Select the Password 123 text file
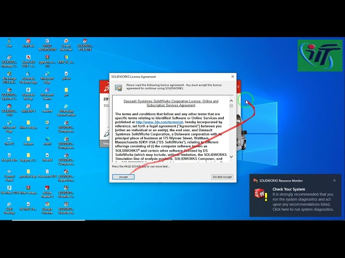This screenshot has width=345, height=258. [47, 173]
